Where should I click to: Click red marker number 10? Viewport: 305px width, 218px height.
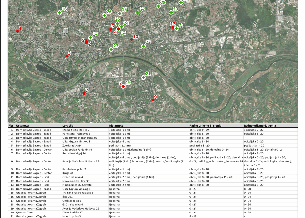coord(131,40)
